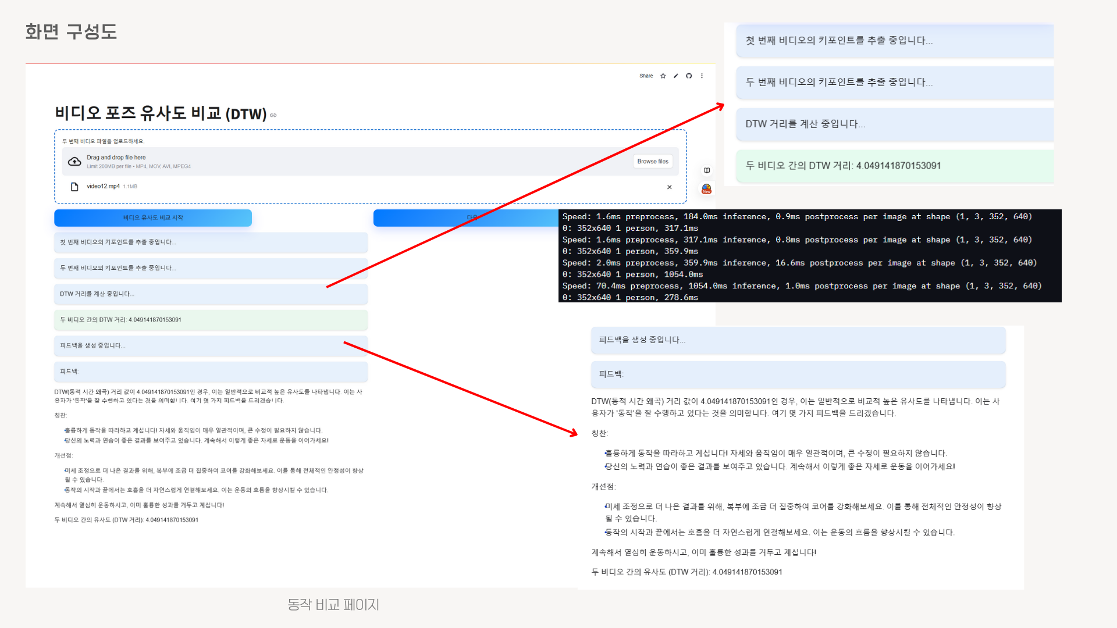
Task: Click the anchor link icon beside title
Action: 273,115
